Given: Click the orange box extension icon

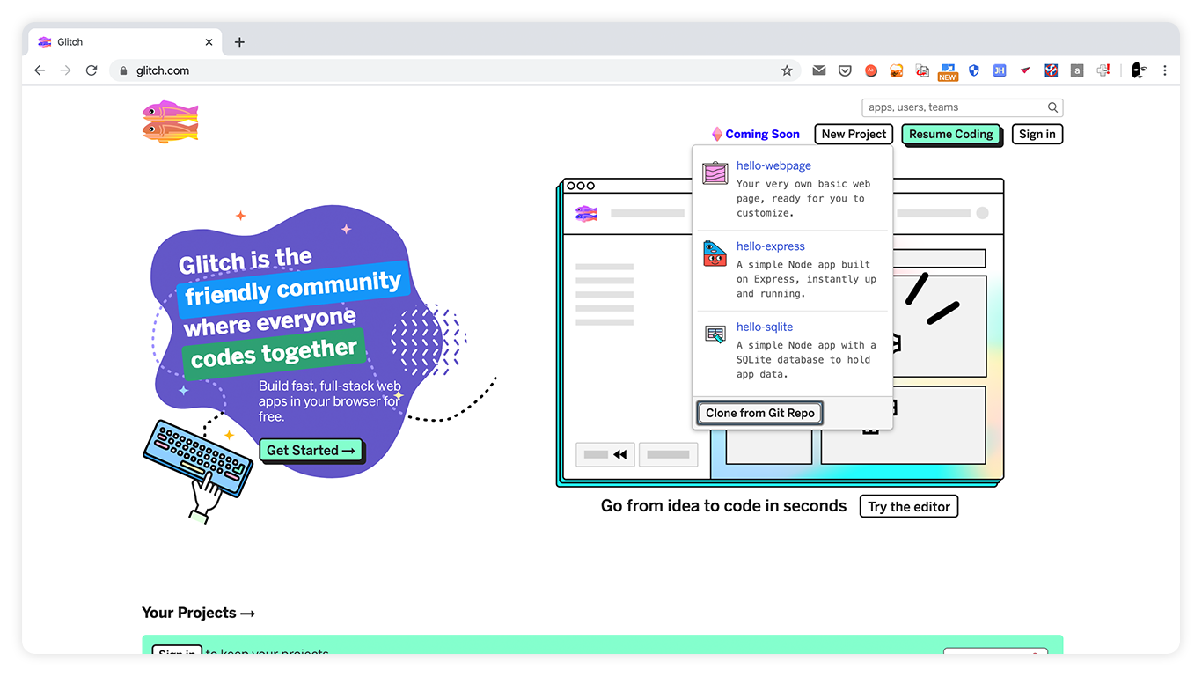Looking at the screenshot, I should point(897,70).
